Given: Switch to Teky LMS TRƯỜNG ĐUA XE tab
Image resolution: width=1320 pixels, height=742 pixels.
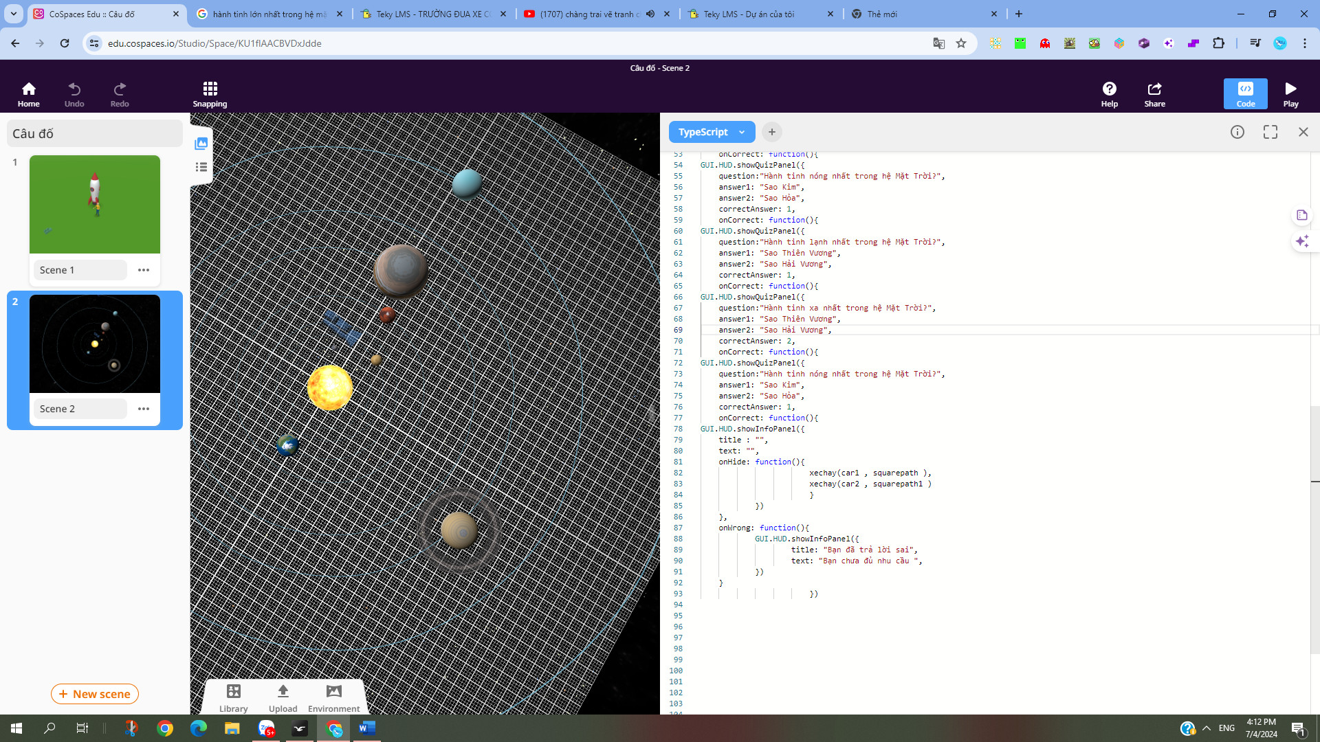Looking at the screenshot, I should coord(433,14).
